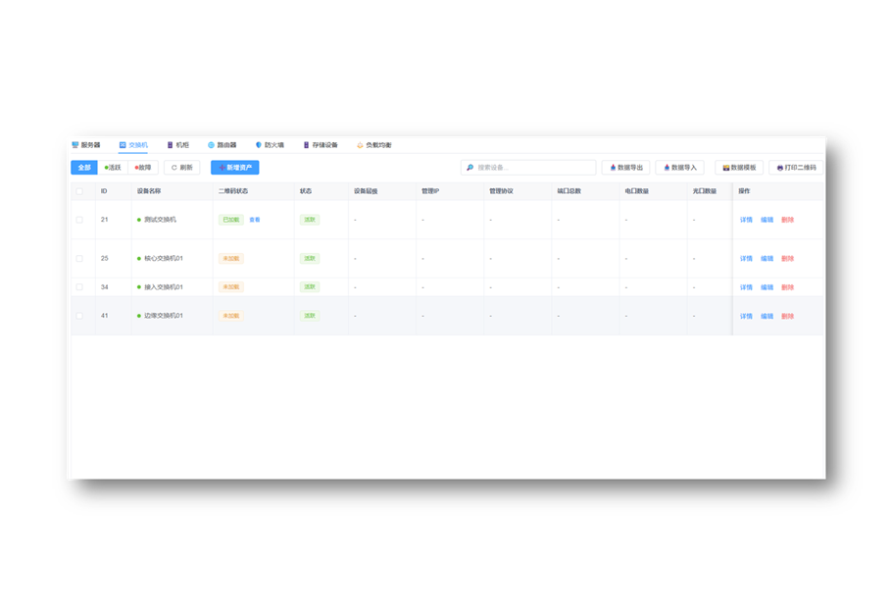The width and height of the screenshot is (891, 612).
Task: Click the 存储设备 storage icon
Action: [306, 145]
